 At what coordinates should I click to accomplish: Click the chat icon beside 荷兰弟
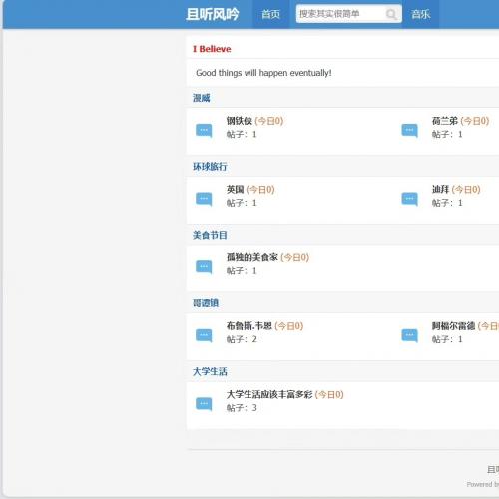tap(409, 130)
